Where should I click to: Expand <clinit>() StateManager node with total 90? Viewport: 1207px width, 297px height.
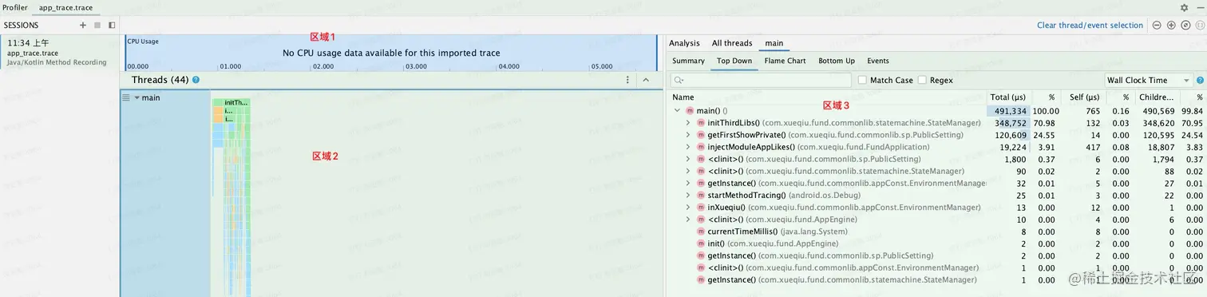click(x=688, y=171)
